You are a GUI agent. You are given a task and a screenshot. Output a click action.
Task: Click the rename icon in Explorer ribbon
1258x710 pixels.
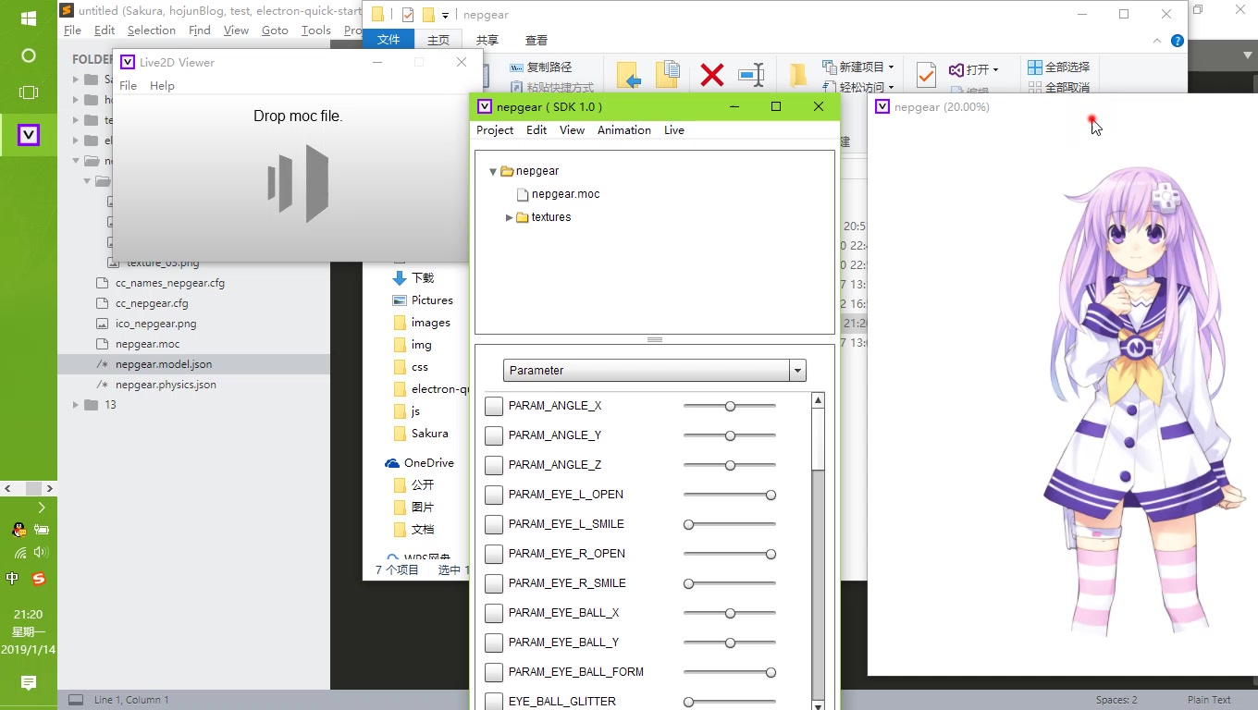click(x=751, y=75)
